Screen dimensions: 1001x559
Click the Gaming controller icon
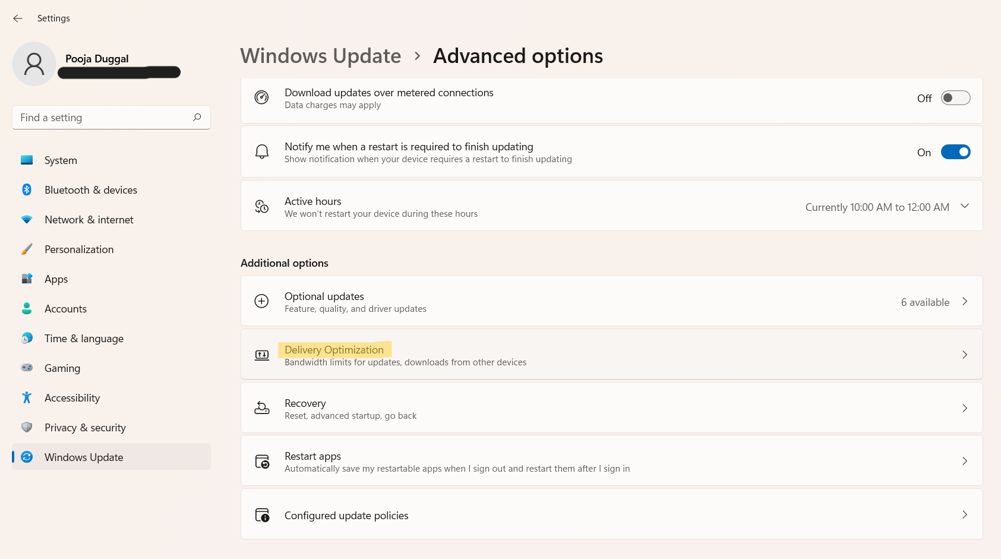27,368
